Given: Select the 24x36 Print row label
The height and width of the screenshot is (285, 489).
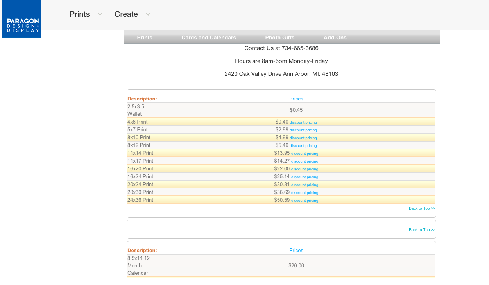Looking at the screenshot, I should point(140,200).
